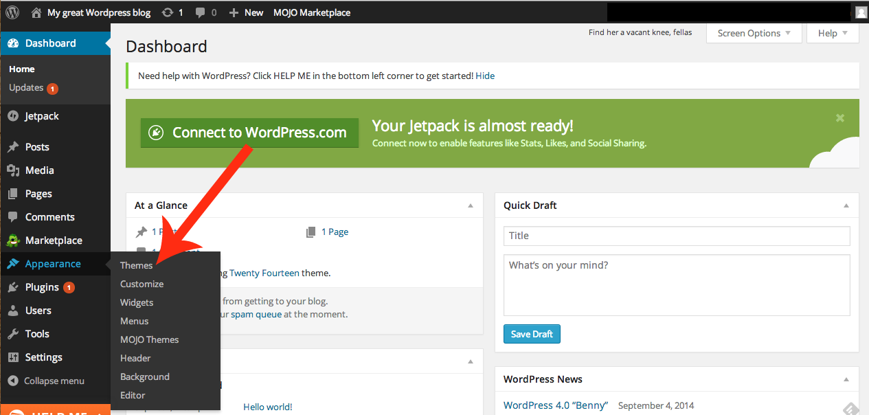Click the Dashboard gauge icon in sidebar
This screenshot has width=869, height=415.
click(x=13, y=43)
